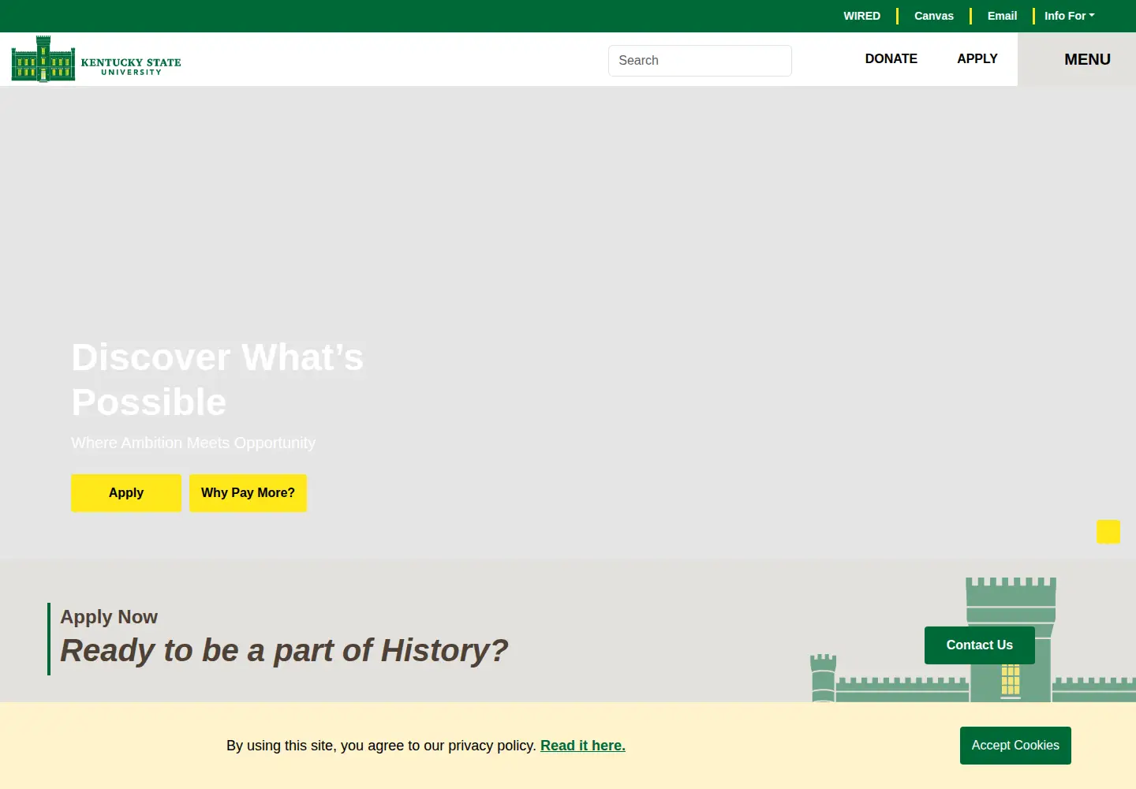1136x789 pixels.
Task: Click the yellow Apply hero button
Action: [126, 493]
